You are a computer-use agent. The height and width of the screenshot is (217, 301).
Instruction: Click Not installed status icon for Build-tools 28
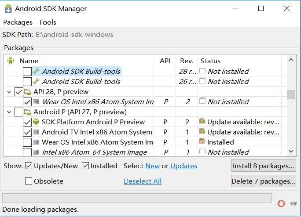[x=202, y=70]
